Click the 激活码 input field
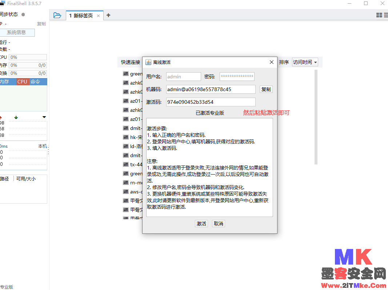This screenshot has height=290, width=388. click(x=211, y=102)
